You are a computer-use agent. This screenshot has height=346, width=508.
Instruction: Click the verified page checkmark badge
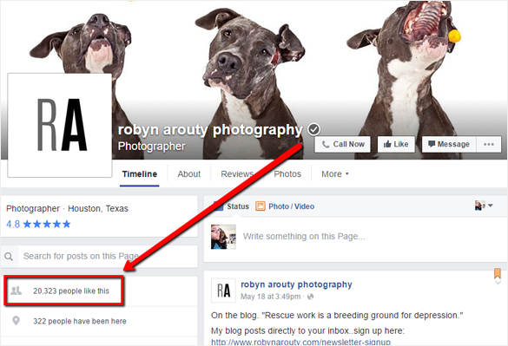(x=313, y=129)
